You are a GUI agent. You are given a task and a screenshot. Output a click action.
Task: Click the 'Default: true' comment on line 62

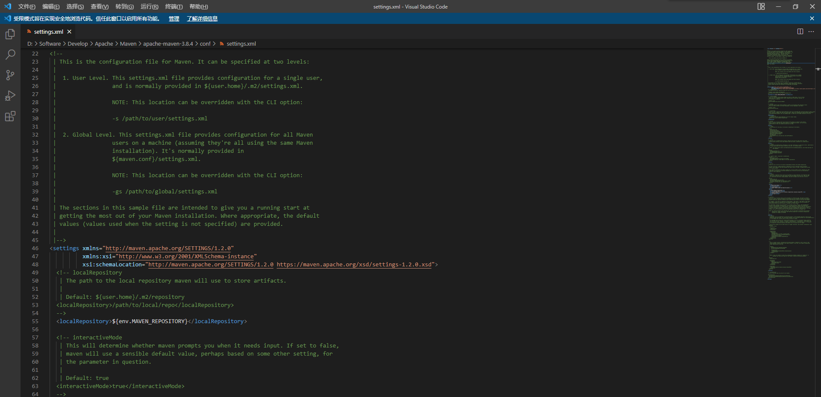click(87, 378)
